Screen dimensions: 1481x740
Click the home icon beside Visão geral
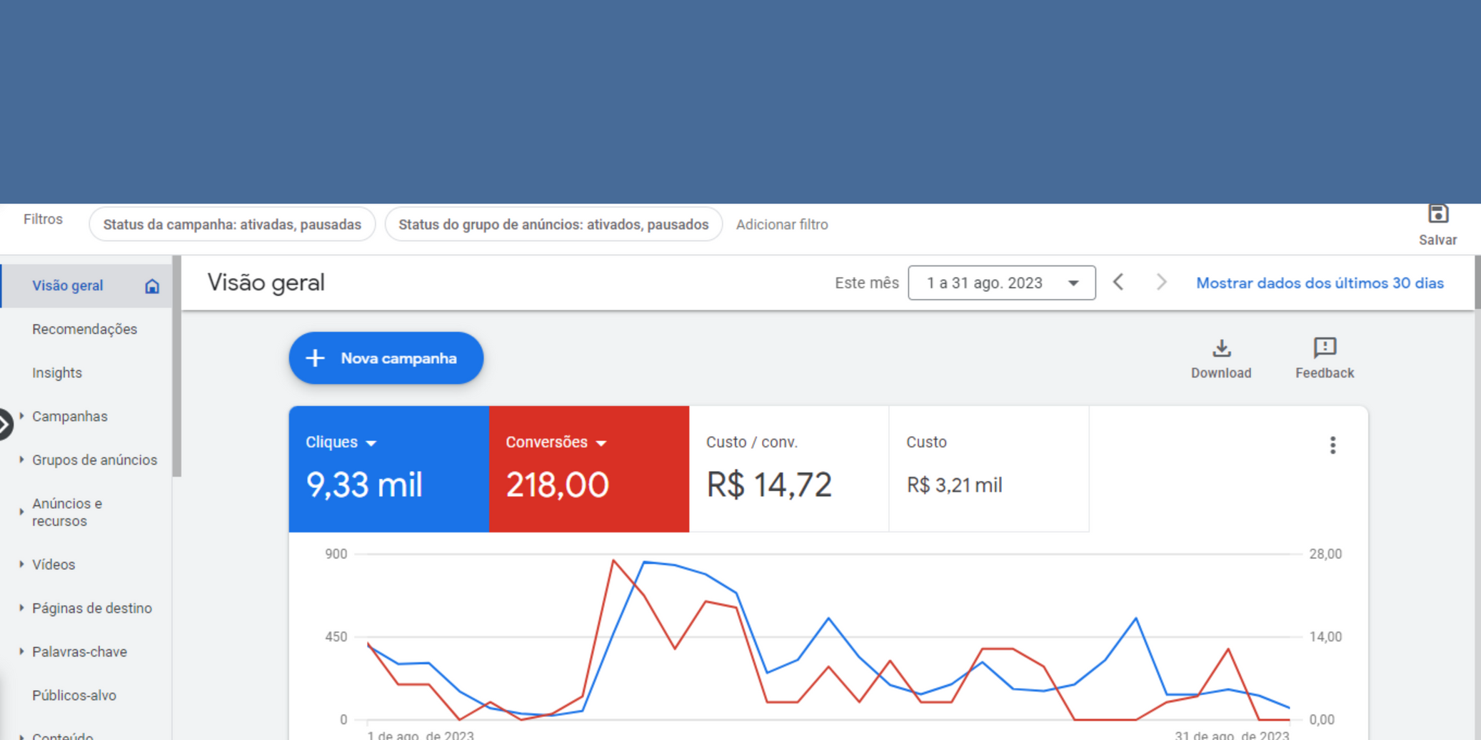152,286
